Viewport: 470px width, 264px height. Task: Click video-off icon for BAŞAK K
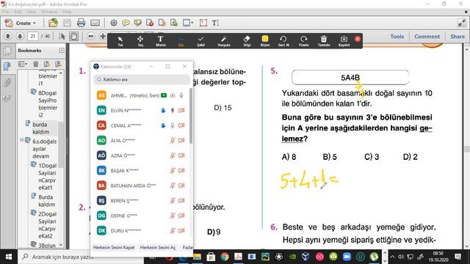coord(181,170)
